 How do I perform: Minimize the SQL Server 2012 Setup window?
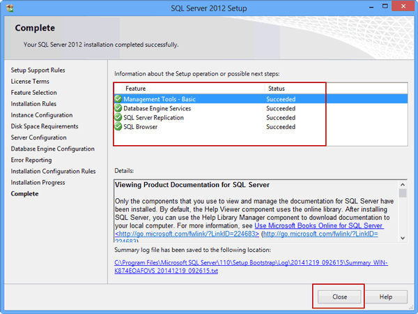coord(371,7)
